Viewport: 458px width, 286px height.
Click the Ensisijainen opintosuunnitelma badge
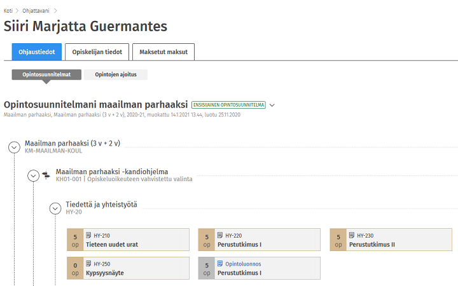[228, 105]
